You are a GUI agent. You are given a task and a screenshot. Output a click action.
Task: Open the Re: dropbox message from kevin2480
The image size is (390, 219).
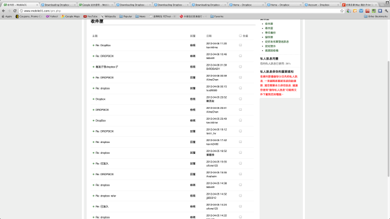coord(102,142)
